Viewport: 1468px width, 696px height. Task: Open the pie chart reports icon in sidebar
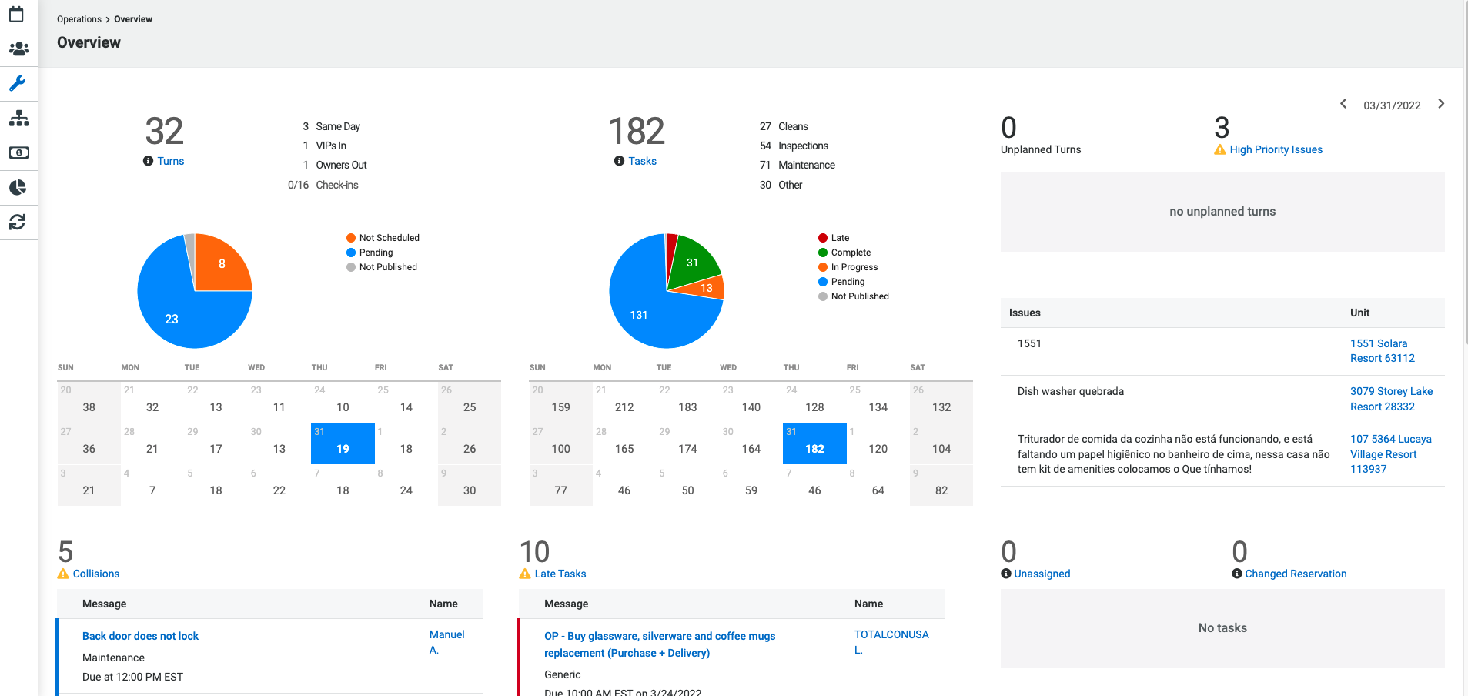pyautogui.click(x=18, y=187)
